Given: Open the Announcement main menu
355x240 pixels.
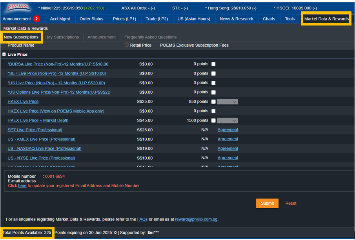Looking at the screenshot, I should (16, 19).
